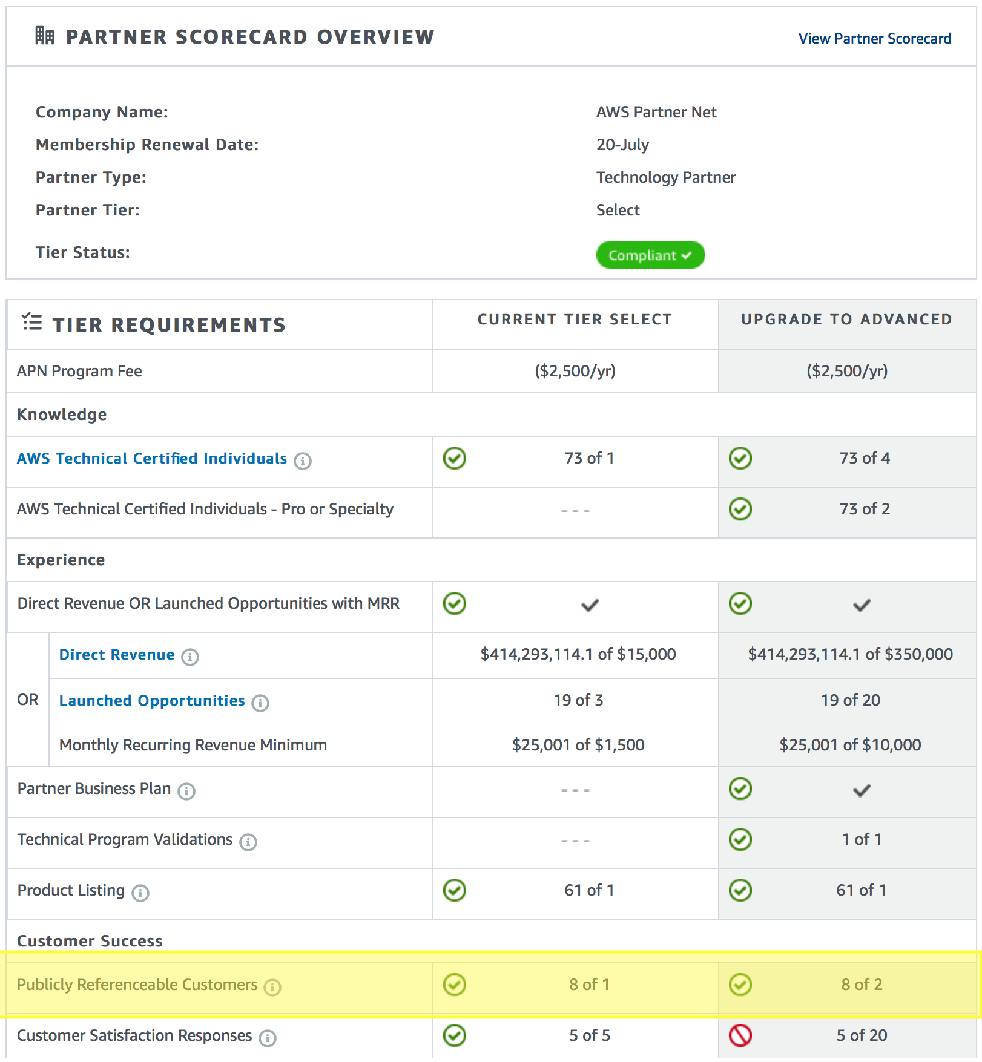
Task: Click the Experience section heading
Action: pos(61,560)
